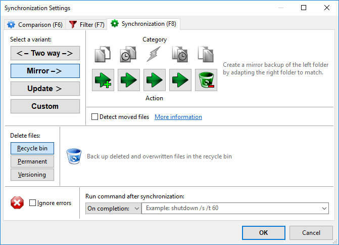Switch to the Comparison (F6) tab
This screenshot has height=245, width=339.
tap(35, 25)
